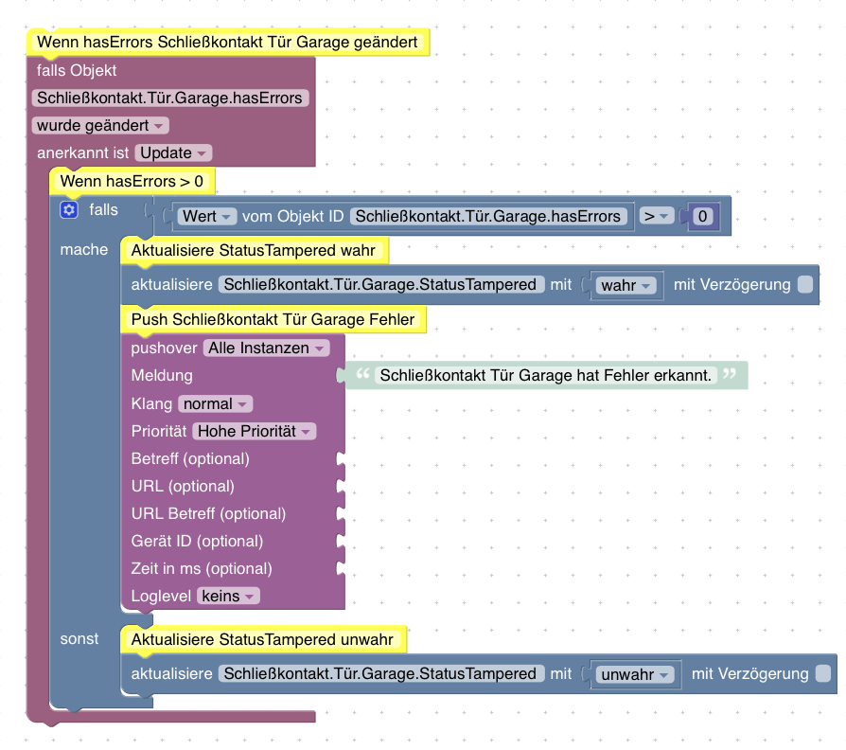Enable mit Verzögerung checkbox on the wahr block
This screenshot has width=846, height=750.
point(804,285)
